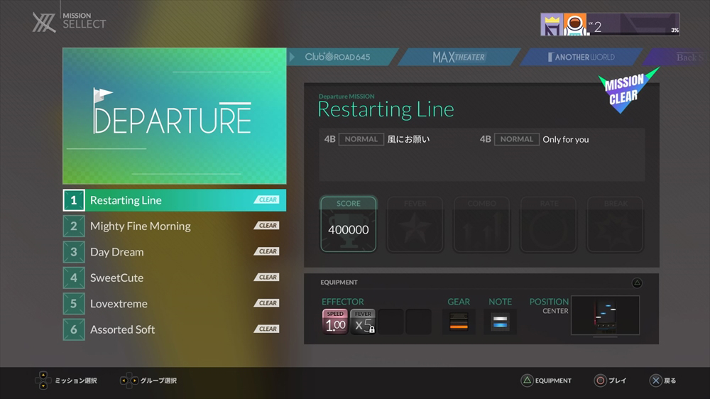Choose the GEAR skin icon

pos(459,322)
